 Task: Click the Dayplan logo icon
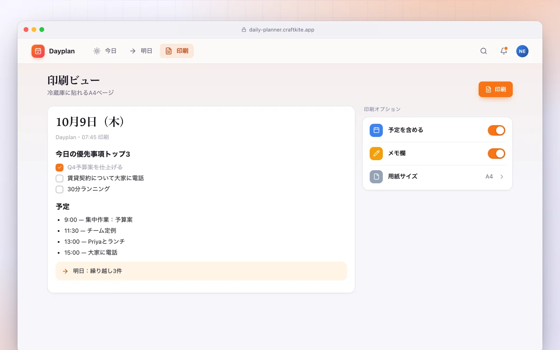[38, 51]
